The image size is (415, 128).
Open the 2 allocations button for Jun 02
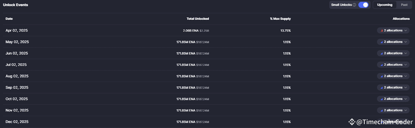point(393,53)
